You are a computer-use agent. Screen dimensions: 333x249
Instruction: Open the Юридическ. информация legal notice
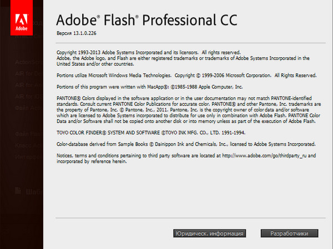(x=209, y=233)
